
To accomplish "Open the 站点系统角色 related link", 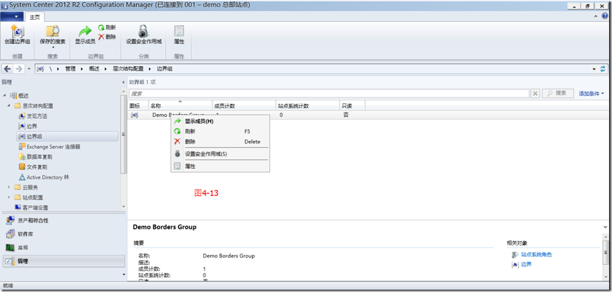I will pyautogui.click(x=536, y=255).
